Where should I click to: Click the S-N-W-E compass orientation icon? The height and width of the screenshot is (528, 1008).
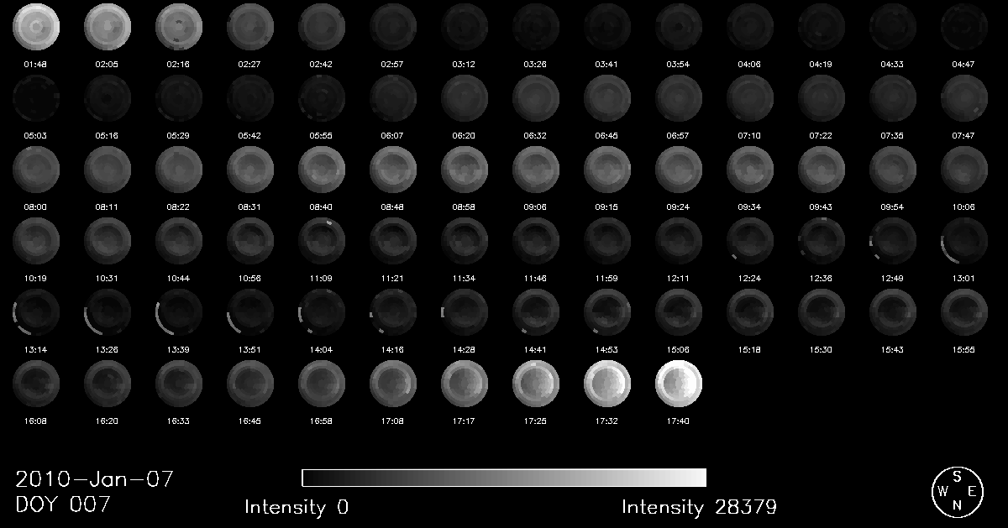[x=958, y=492]
